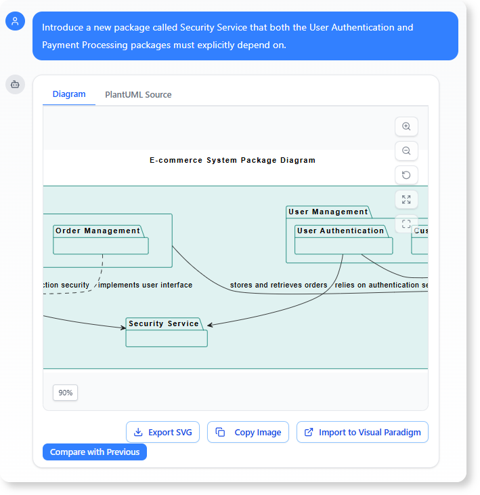Click the expand arrows fit-to-view icon
Image resolution: width=480 pixels, height=495 pixels.
click(406, 199)
